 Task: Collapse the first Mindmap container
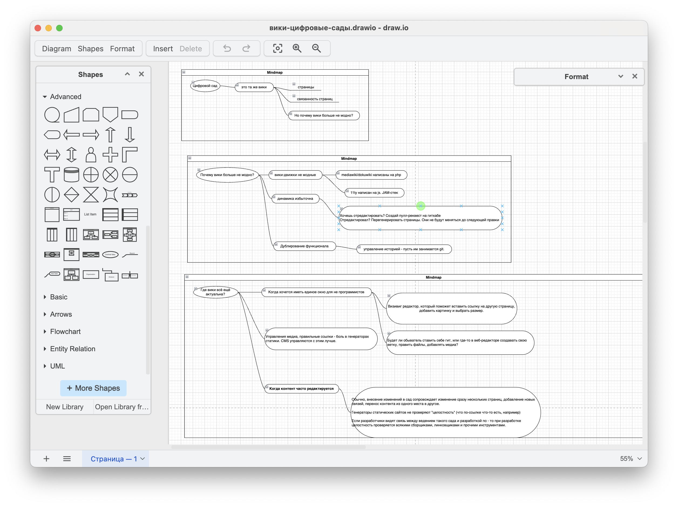(x=184, y=72)
